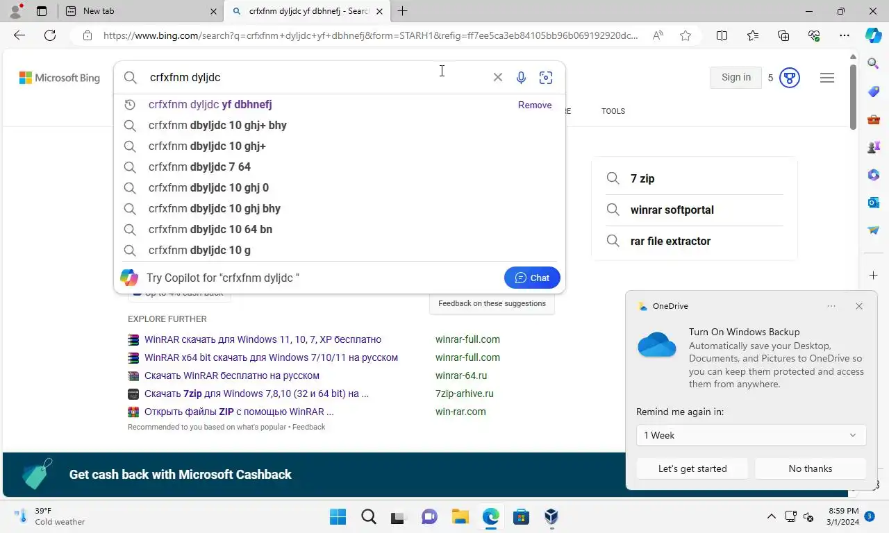Screen dimensions: 889x533
Task: View site info via the lock icon
Action: (87, 35)
